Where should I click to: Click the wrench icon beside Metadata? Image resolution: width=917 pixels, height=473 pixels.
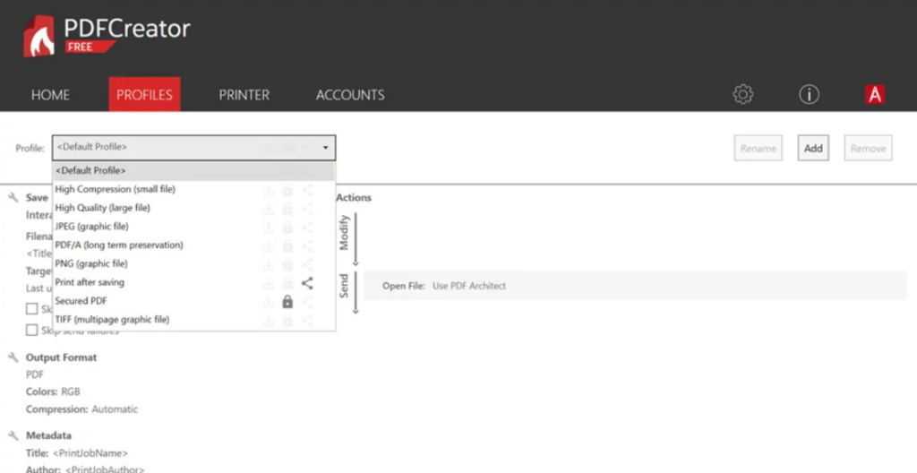click(x=13, y=435)
